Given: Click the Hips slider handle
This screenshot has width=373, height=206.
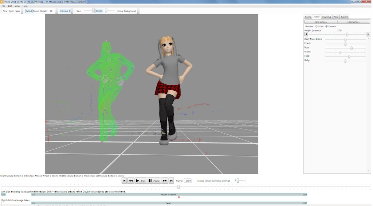Looking at the screenshot, I should click(349, 57).
